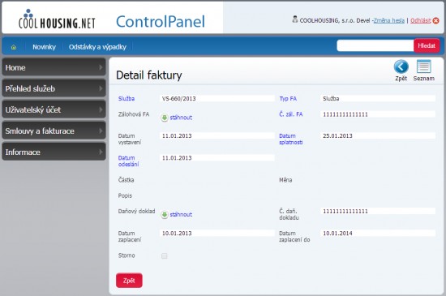Click the search input field
The image size is (446, 296).
(x=375, y=45)
